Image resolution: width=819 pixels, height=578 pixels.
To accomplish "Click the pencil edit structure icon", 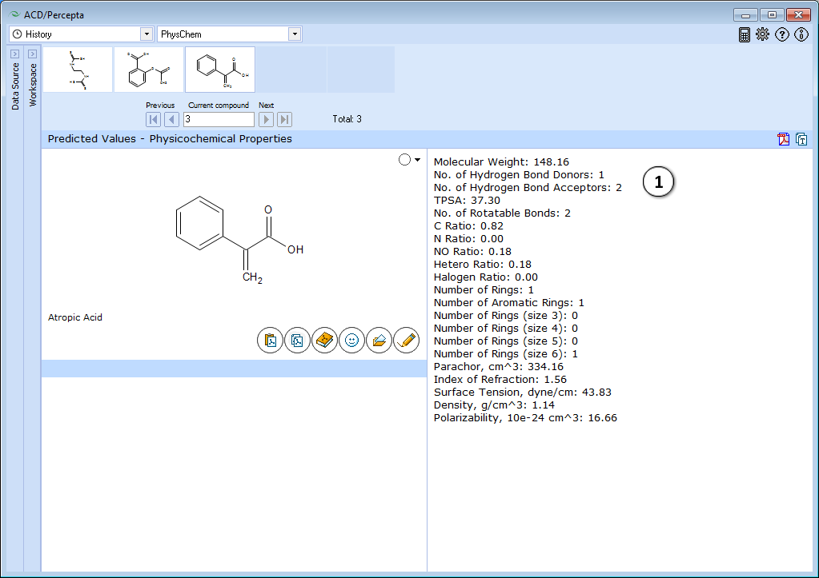I will pos(406,341).
